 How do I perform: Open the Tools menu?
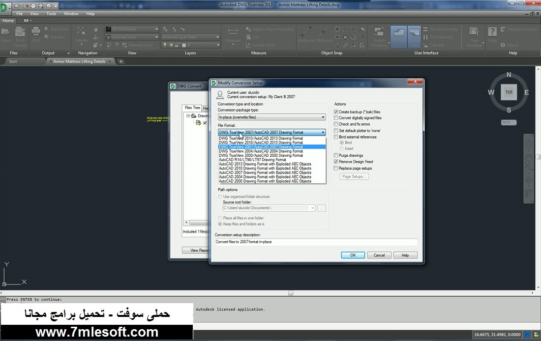51,14
